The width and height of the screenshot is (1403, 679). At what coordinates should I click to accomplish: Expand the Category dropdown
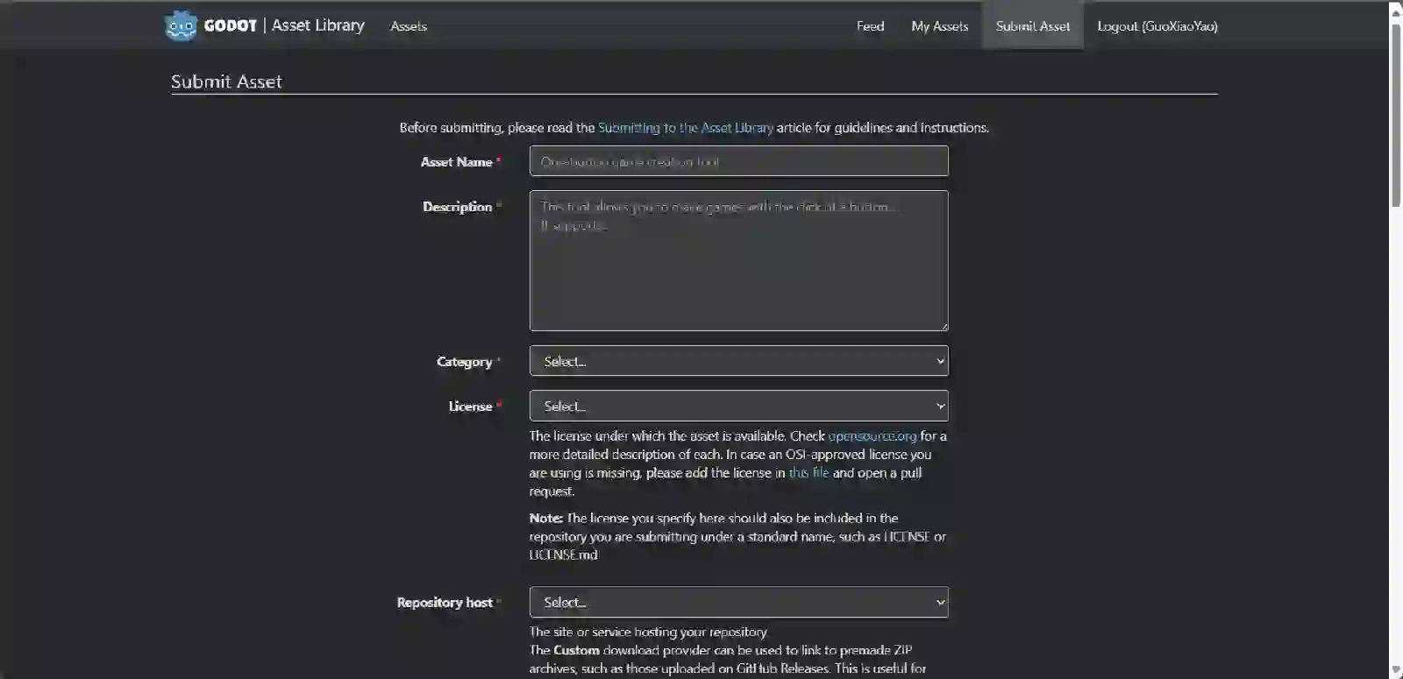click(738, 361)
